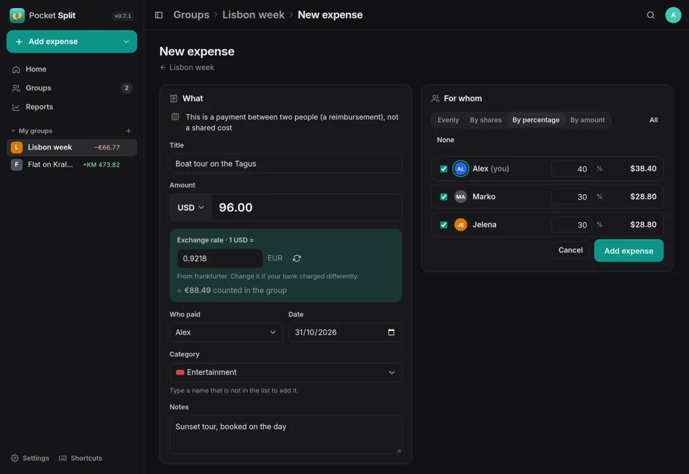
Task: Select None participants
Action: (x=446, y=140)
